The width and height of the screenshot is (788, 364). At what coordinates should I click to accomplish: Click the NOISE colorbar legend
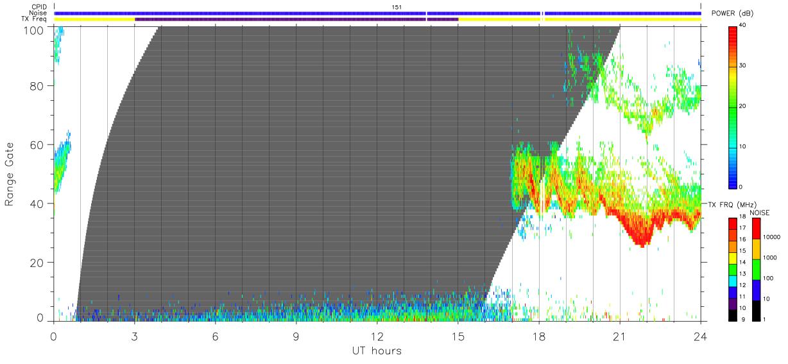tap(757, 268)
